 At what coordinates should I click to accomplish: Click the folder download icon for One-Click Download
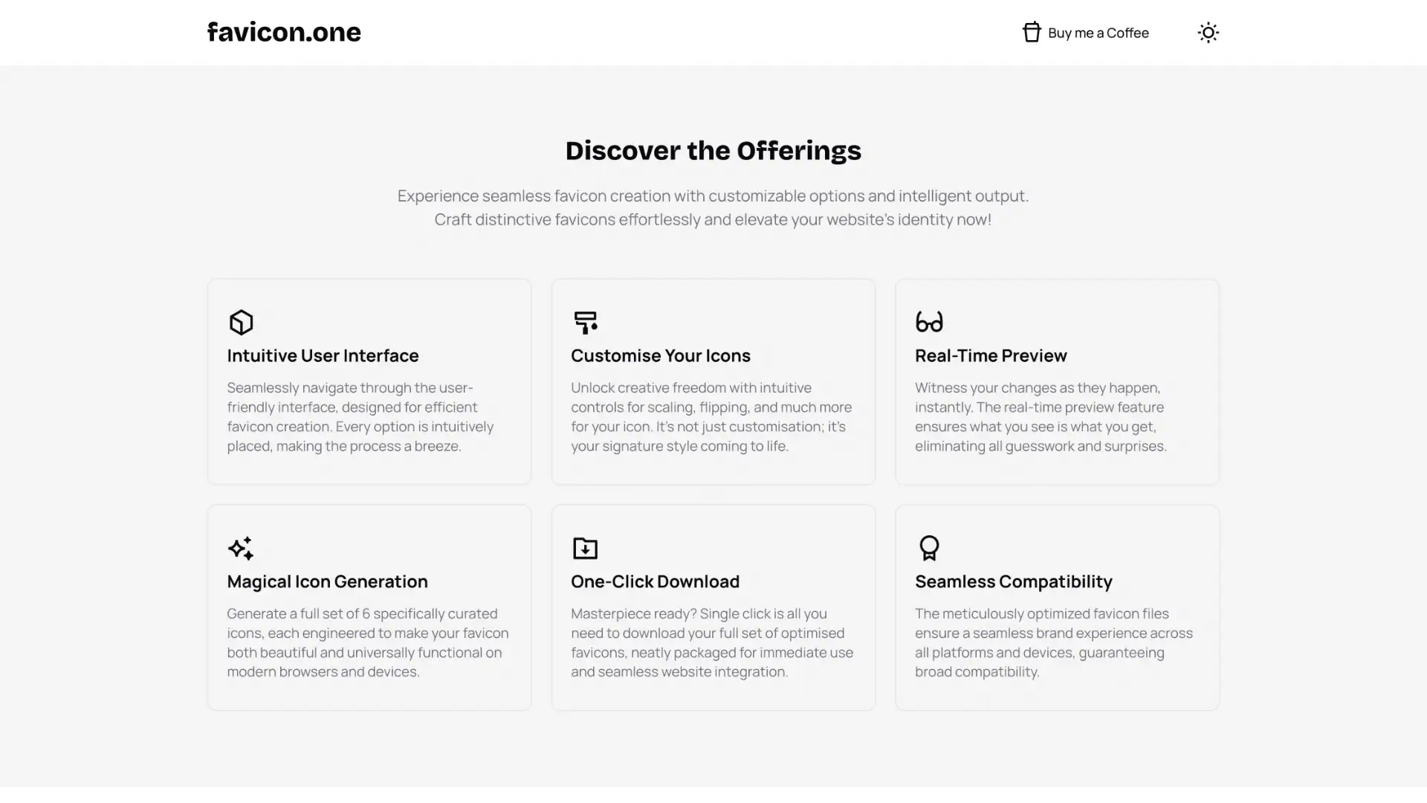(585, 548)
